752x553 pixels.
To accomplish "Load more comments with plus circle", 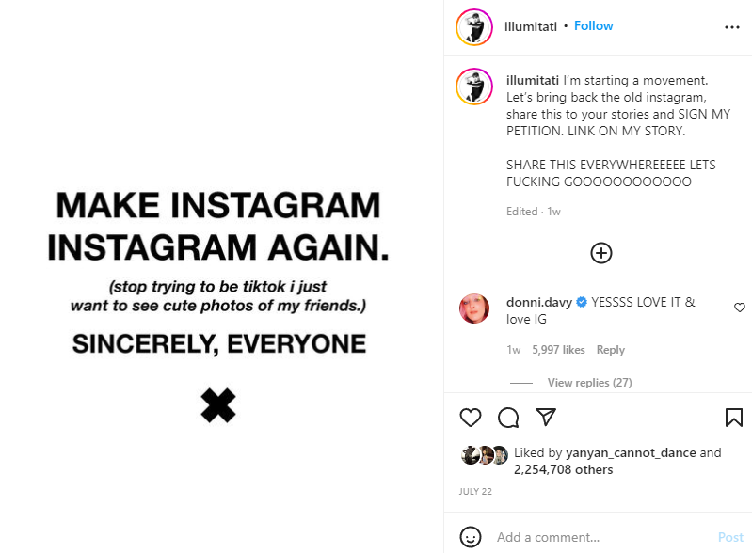I will 601,252.
